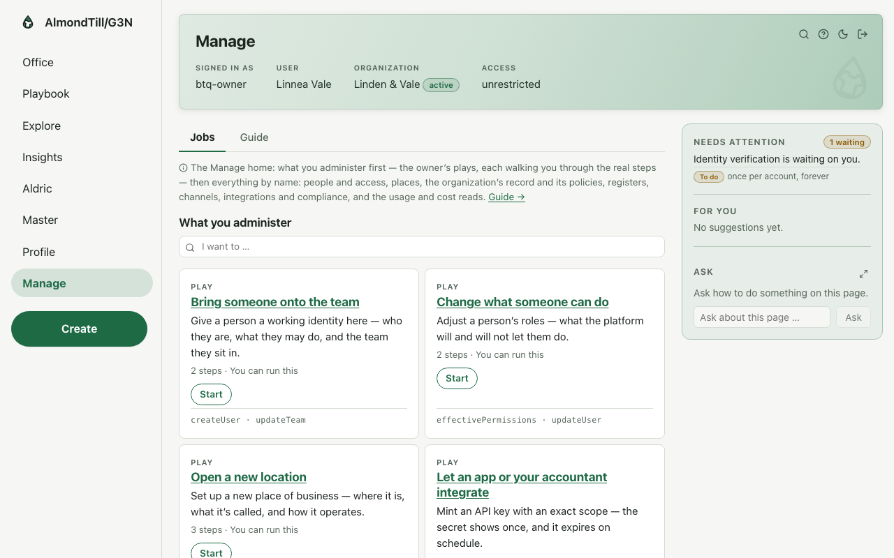The height and width of the screenshot is (558, 894).
Task: Click the unrestricted access value
Action: [511, 84]
